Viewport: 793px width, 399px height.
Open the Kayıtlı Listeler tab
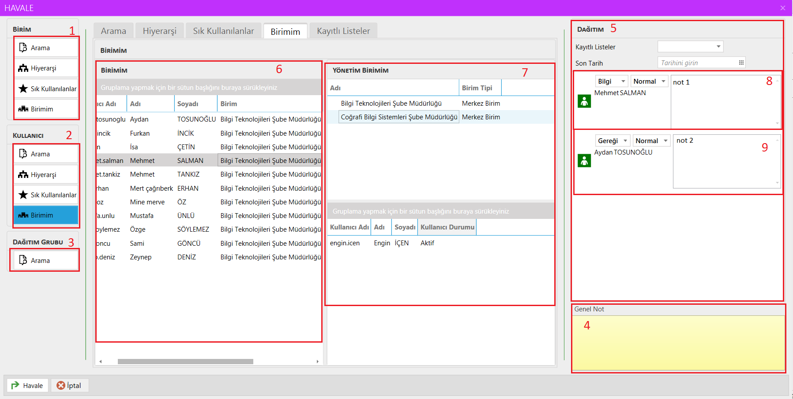[343, 31]
